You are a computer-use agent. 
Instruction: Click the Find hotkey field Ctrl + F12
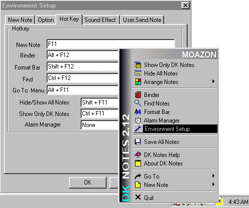point(82,78)
